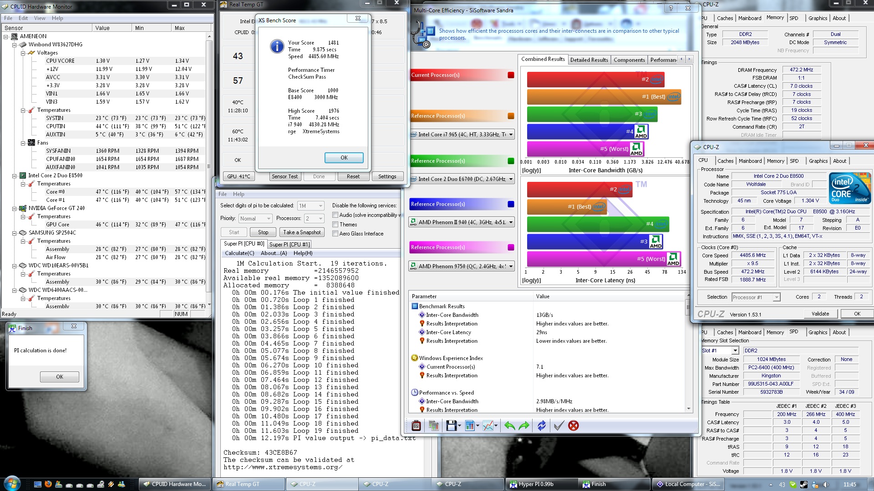The width and height of the screenshot is (874, 491).
Task: Click Take a Snapshot button in Hyper PI
Action: 302,232
